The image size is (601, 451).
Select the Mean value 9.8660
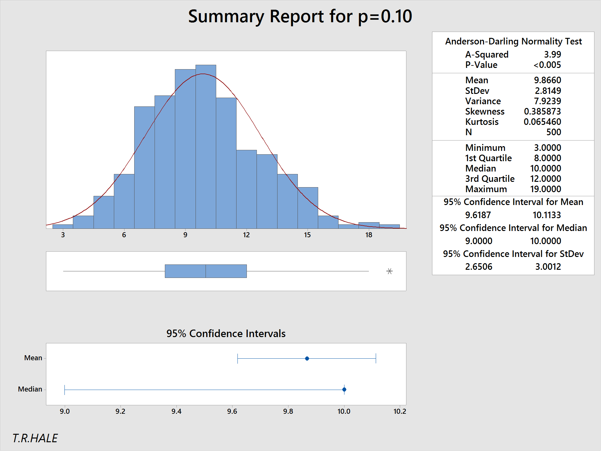(547, 80)
